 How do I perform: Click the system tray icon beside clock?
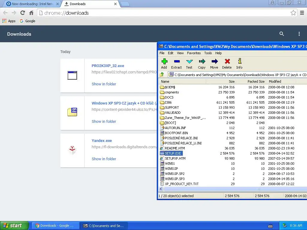(285, 226)
